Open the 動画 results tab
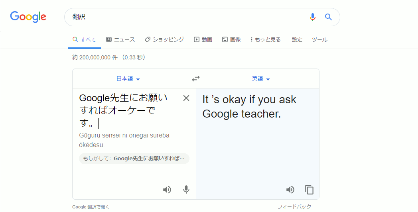418x212 pixels. [x=203, y=40]
